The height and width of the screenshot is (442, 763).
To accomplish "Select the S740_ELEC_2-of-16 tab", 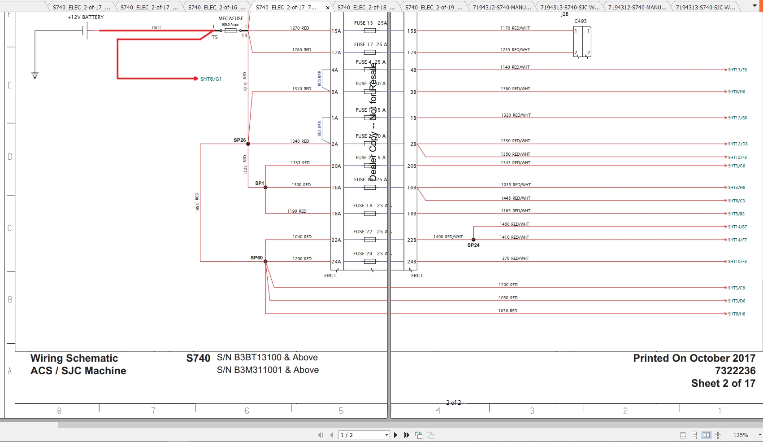I will 217,7.
